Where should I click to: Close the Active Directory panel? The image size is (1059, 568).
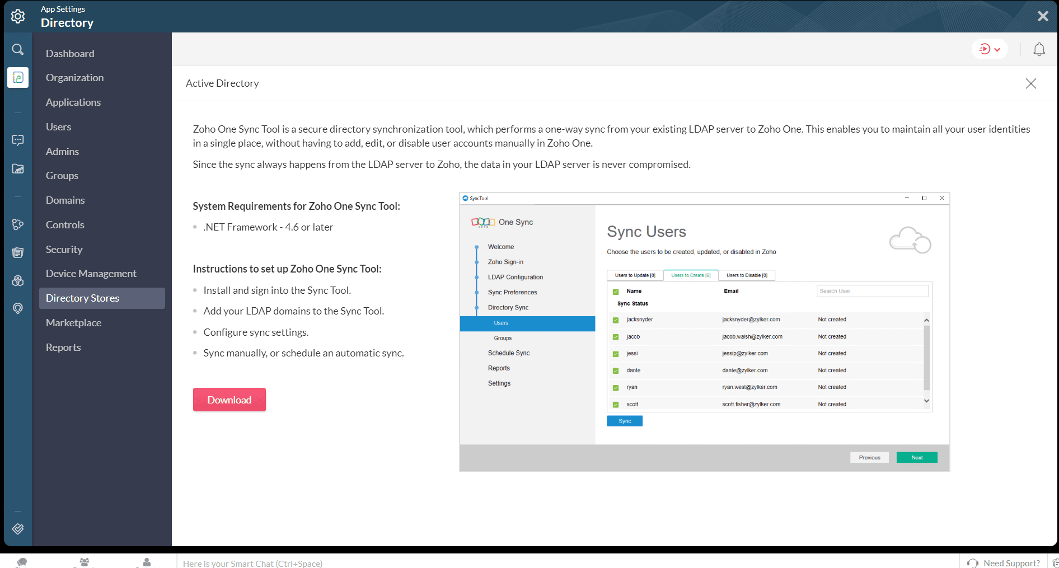(1030, 83)
